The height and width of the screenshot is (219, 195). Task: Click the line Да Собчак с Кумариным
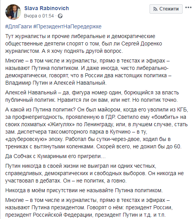[x=56, y=156]
